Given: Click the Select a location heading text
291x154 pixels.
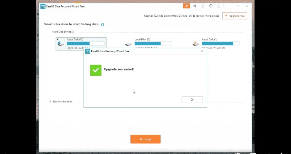Looking at the screenshot, I should pos(71,24).
